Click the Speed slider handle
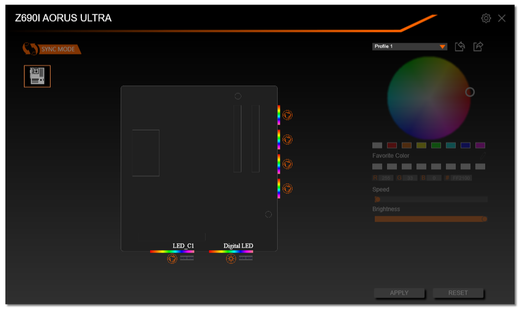 [377, 199]
